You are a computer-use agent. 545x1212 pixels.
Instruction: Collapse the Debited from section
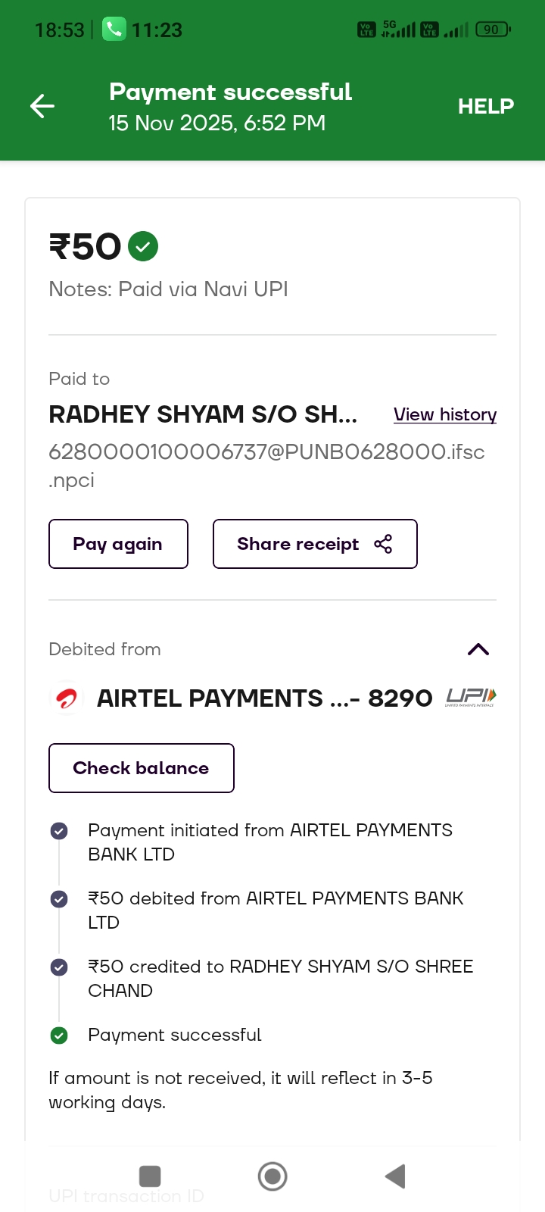(478, 649)
